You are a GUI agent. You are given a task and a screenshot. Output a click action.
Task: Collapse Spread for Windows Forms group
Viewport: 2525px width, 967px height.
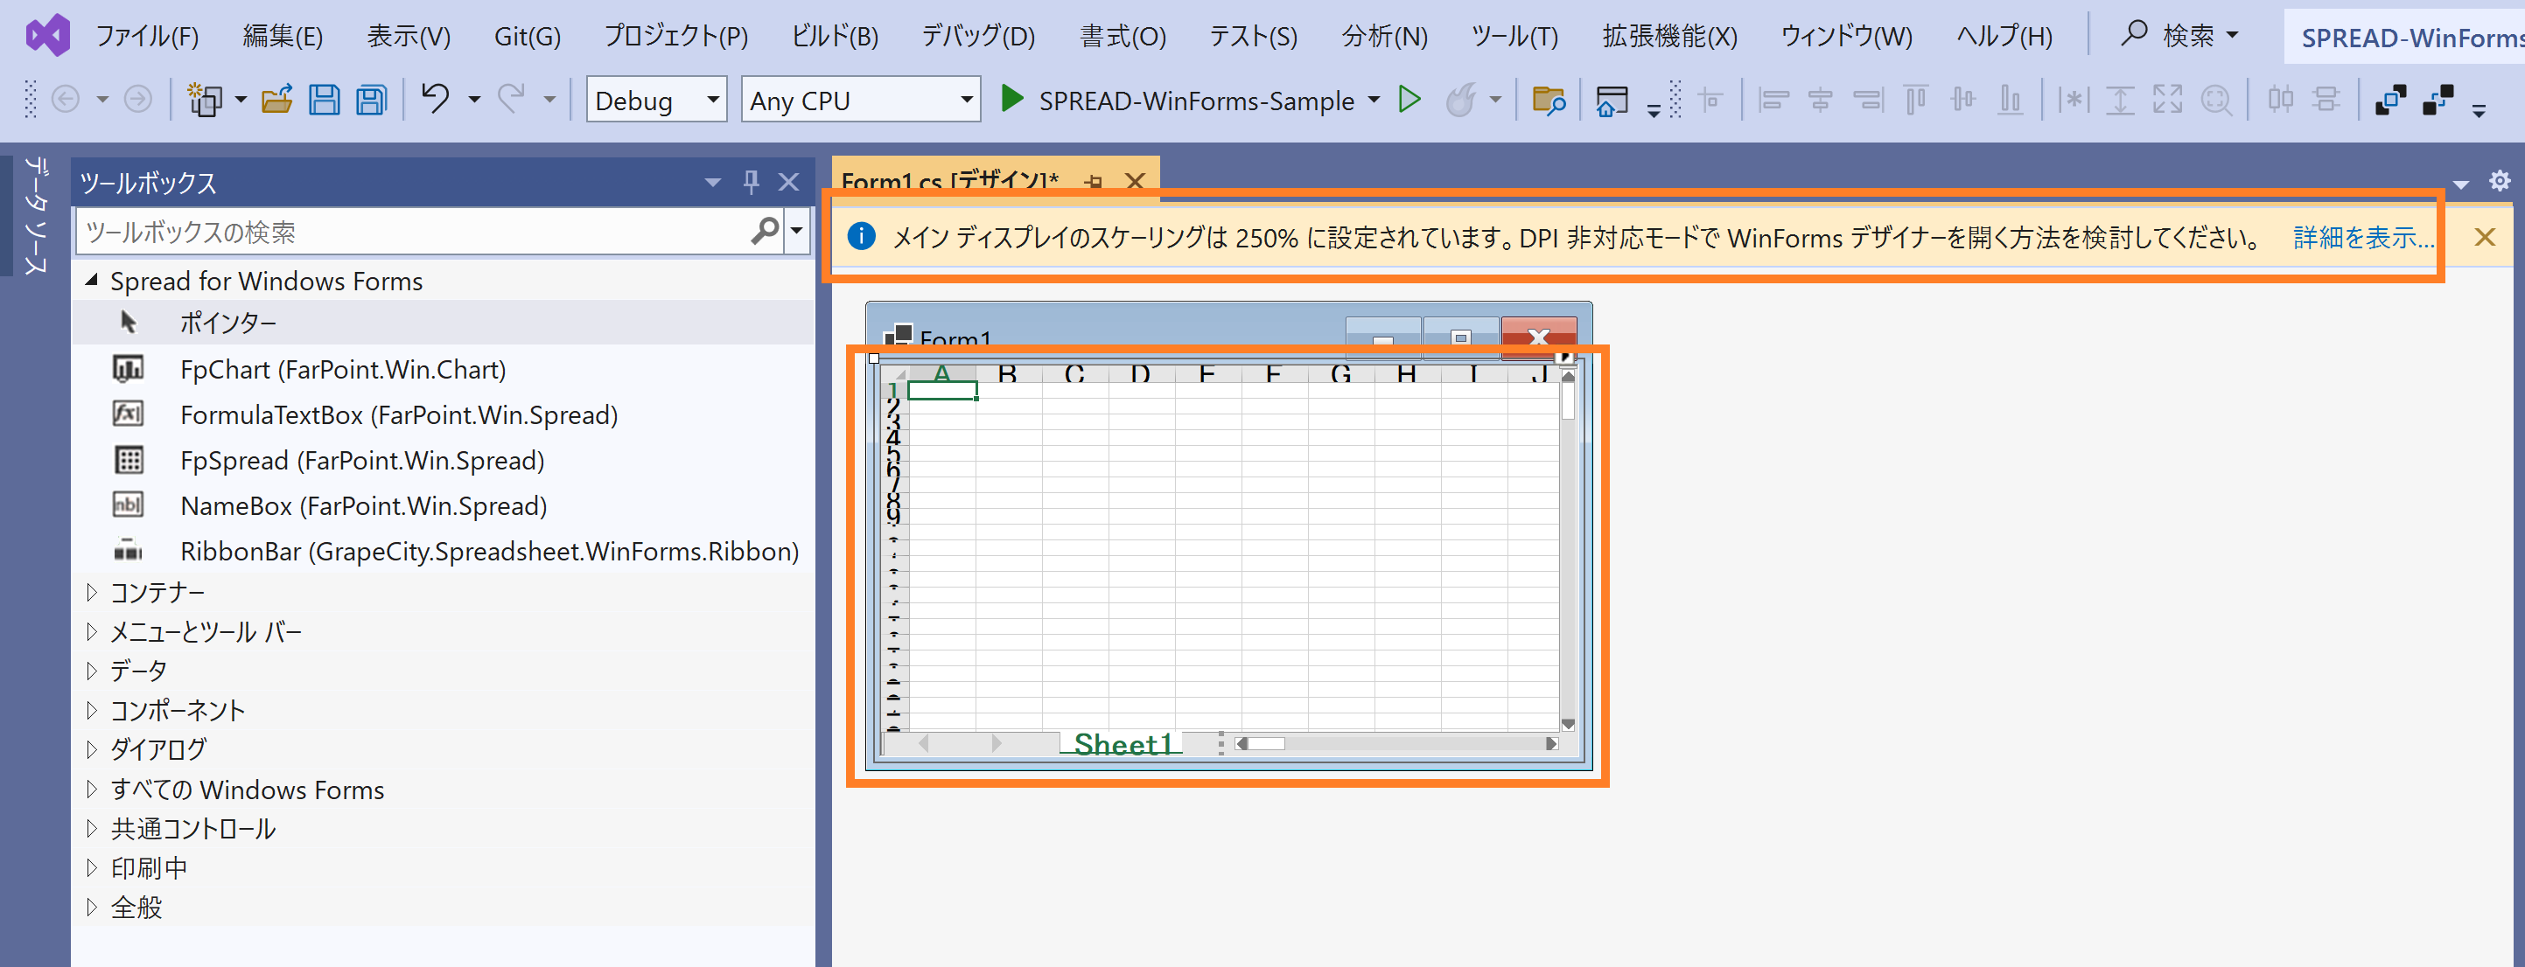91,280
